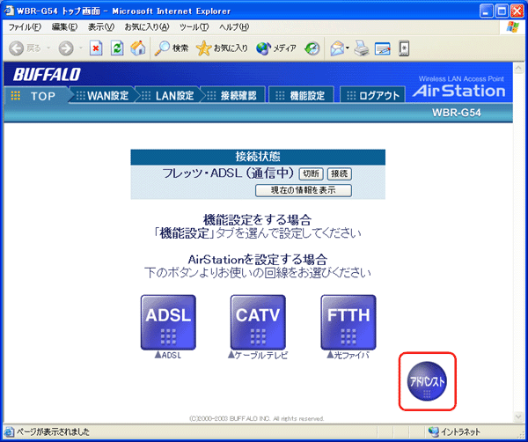Click the ▲ADSL caption text
The width and height of the screenshot is (528, 442).
(x=168, y=356)
